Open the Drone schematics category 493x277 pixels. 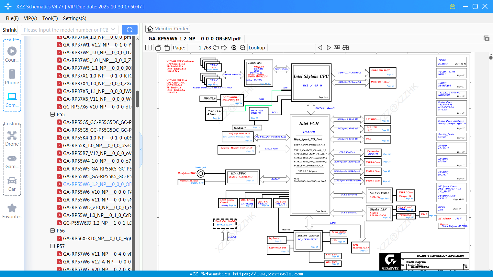click(x=12, y=138)
